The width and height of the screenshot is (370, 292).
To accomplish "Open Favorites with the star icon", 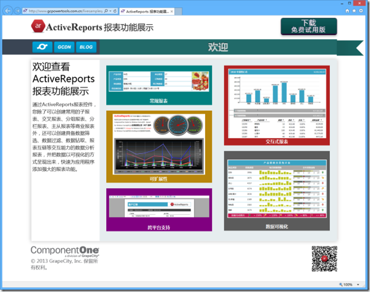I will click(x=354, y=11).
